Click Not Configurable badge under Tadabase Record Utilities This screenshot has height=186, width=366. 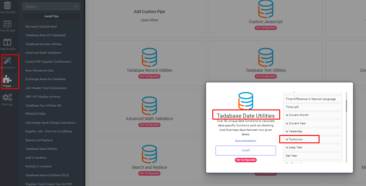150,77
